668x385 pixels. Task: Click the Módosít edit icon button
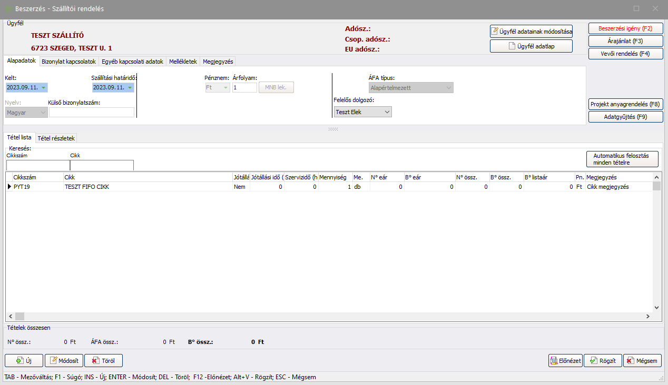[x=64, y=361]
